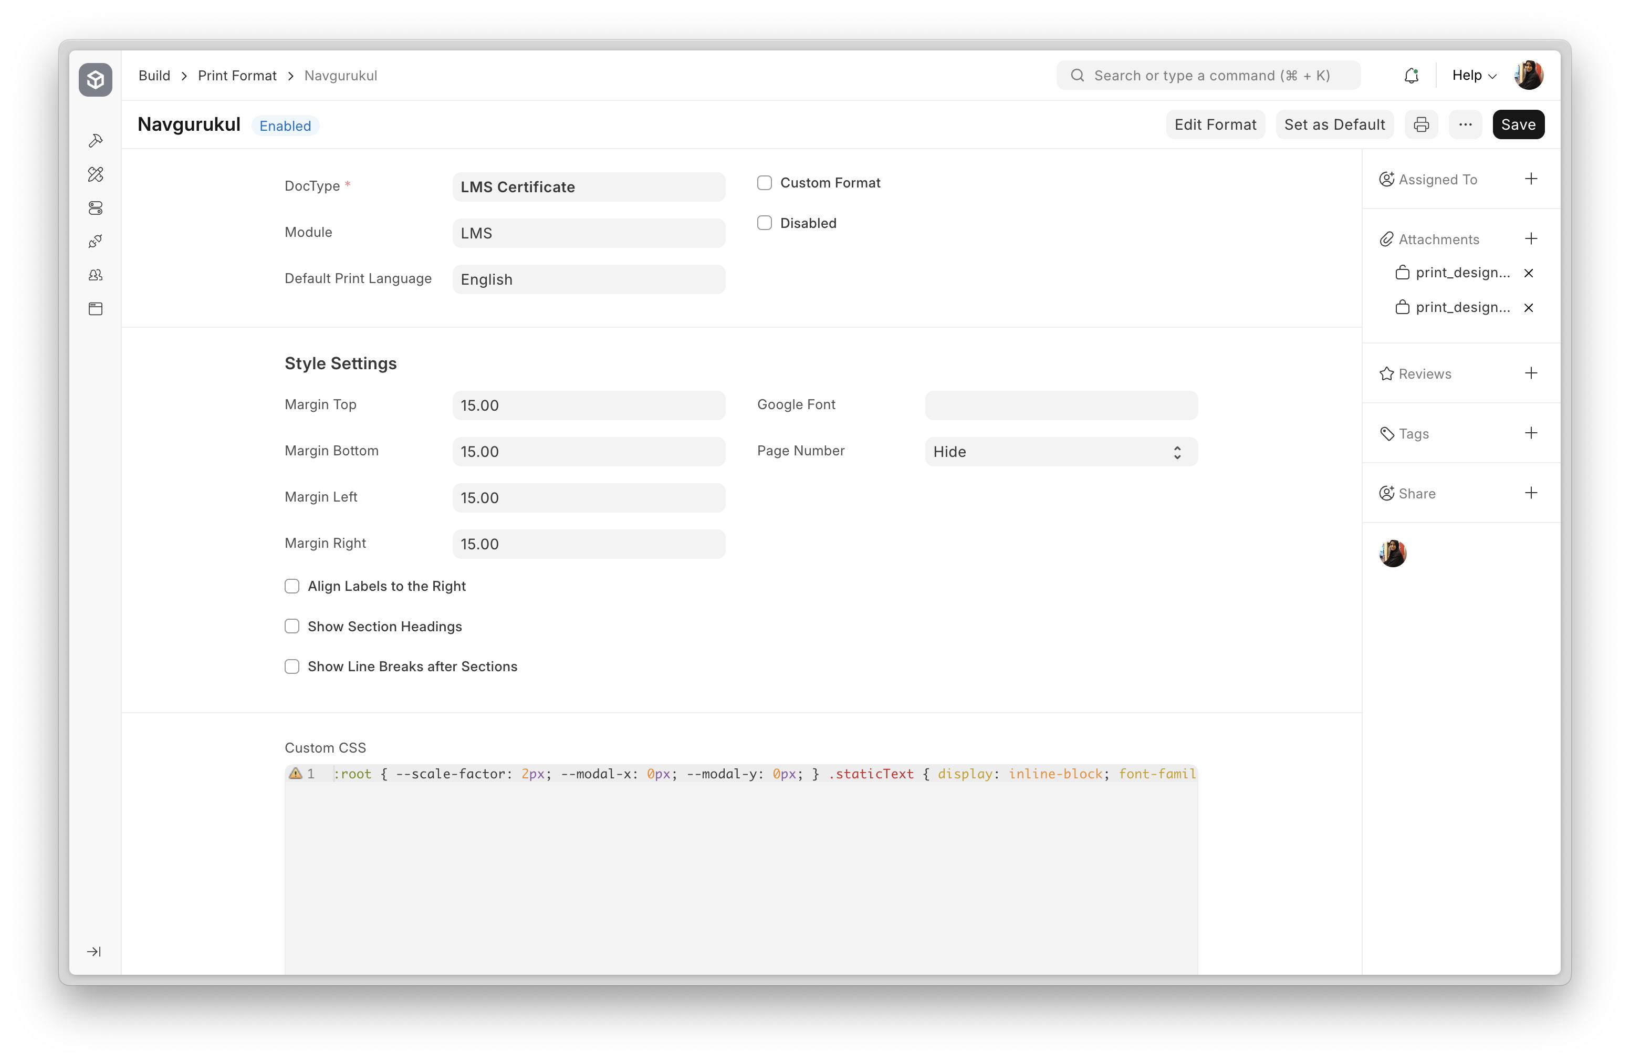Click the Frappe cube logo icon
This screenshot has width=1630, height=1063.
(x=95, y=80)
